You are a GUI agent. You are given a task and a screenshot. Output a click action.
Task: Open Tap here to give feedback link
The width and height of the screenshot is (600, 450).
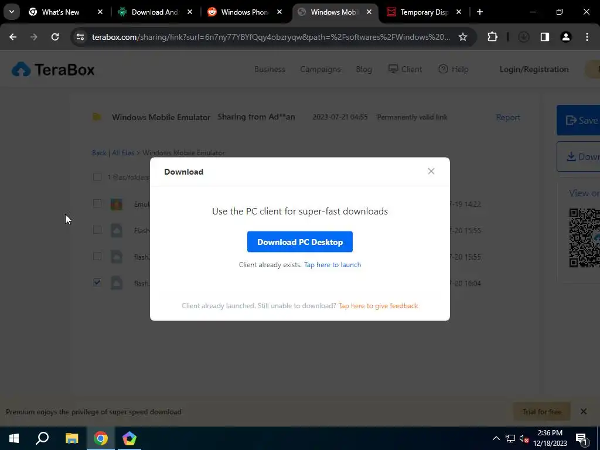click(378, 306)
